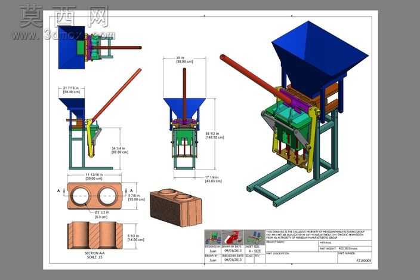Screen dimensions: 420x280
Task: Click the blue-and-green machine thumbnail in the title block
Action: pos(255,238)
